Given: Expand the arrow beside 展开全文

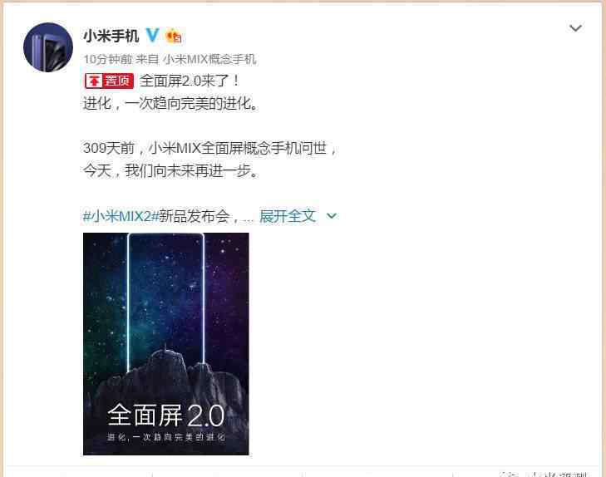Looking at the screenshot, I should 332,216.
